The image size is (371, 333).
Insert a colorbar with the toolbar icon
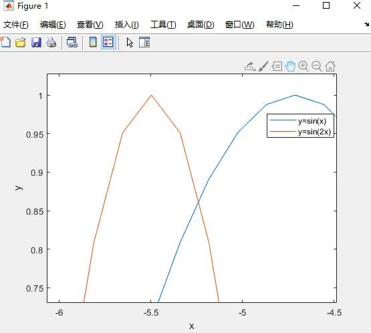[93, 43]
